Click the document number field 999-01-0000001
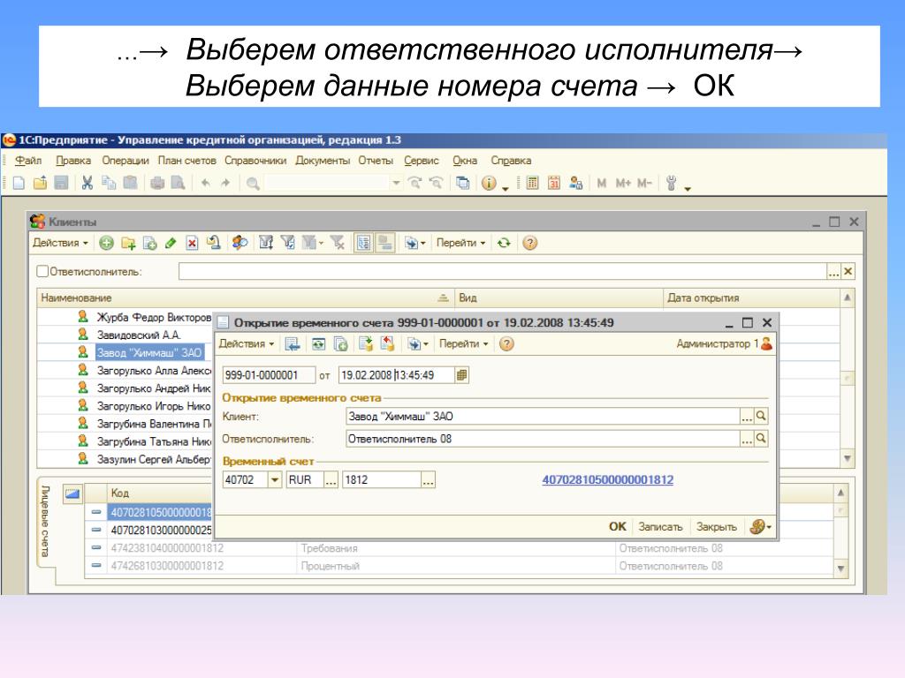The height and width of the screenshot is (678, 905). [269, 375]
